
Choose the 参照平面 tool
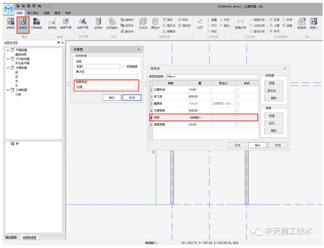pyautogui.click(x=66, y=23)
